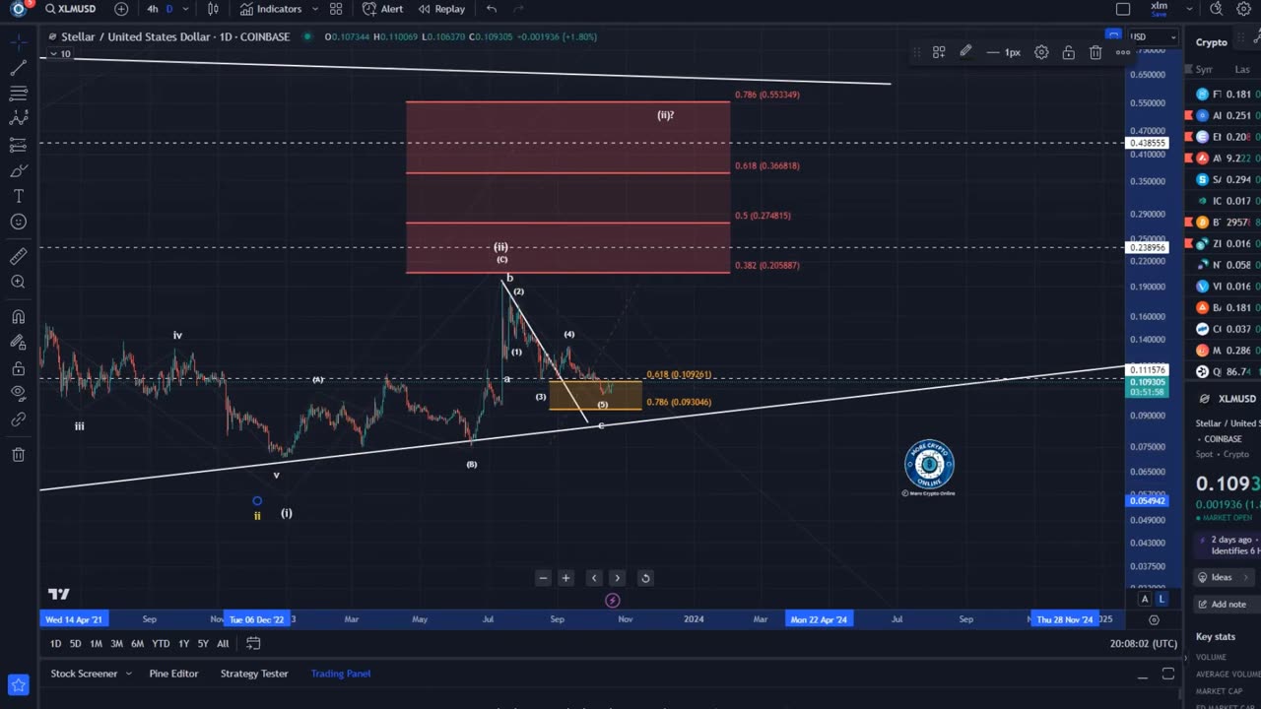Open the emoji icons tool
1261x709 pixels.
coord(18,222)
